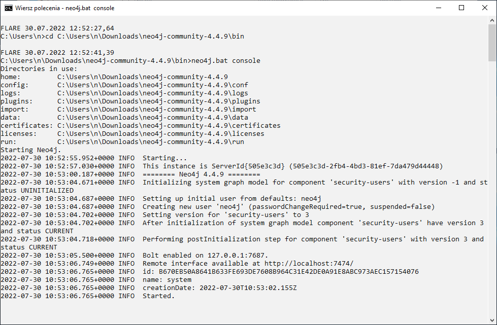The height and width of the screenshot is (325, 497).
Task: Click the ServerId{505e3c3d} text
Action: coord(248,166)
